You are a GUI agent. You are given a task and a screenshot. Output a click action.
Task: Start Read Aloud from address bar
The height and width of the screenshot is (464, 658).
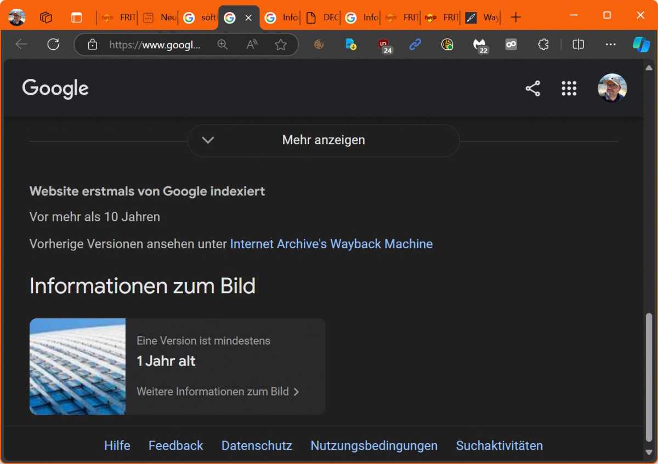(x=252, y=45)
